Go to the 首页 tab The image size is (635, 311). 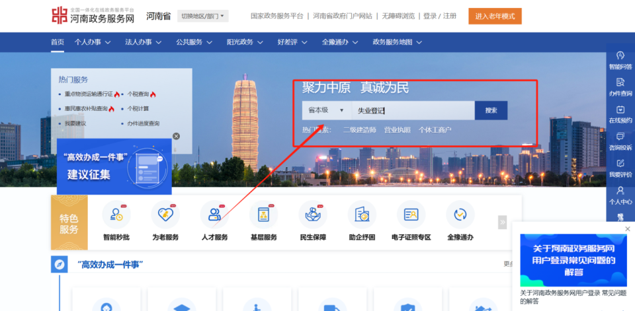58,42
